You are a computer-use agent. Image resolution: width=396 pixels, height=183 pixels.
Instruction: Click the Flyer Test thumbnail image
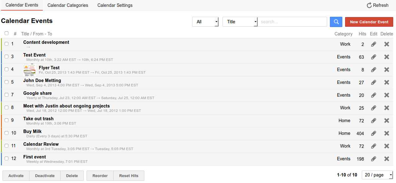[29, 70]
